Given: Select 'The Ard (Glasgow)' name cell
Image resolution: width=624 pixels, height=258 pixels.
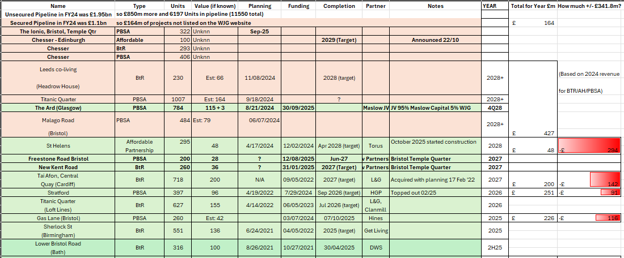Looking at the screenshot, I should pos(58,107).
